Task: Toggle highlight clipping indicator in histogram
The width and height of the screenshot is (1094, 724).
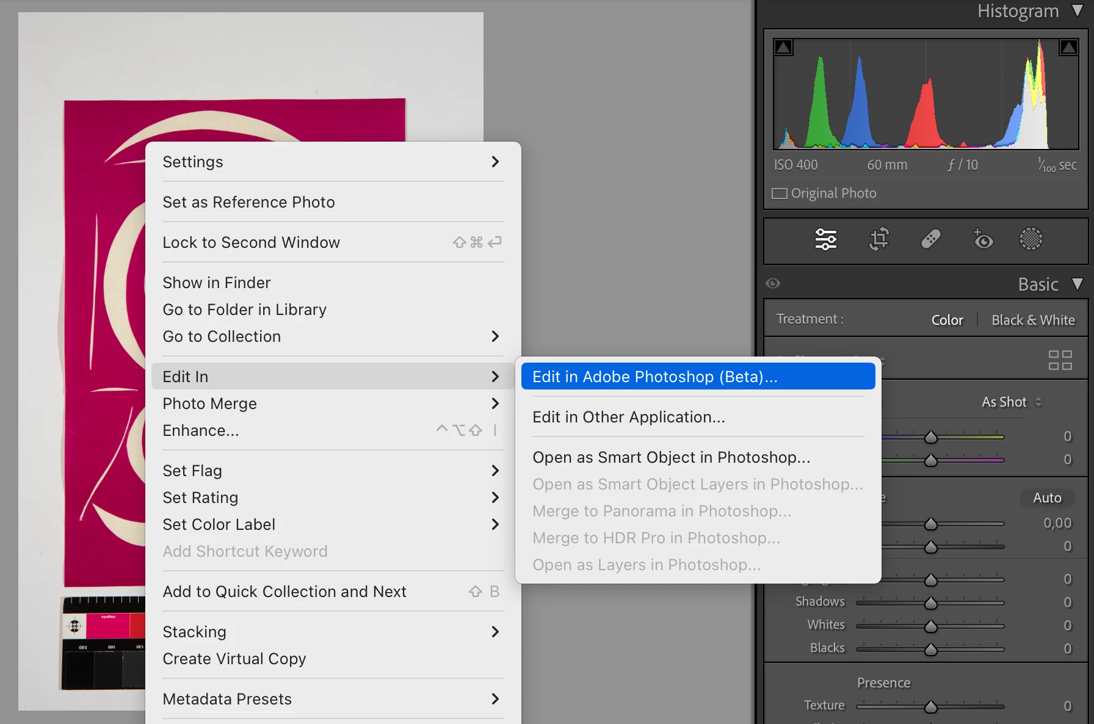Action: (x=1069, y=47)
